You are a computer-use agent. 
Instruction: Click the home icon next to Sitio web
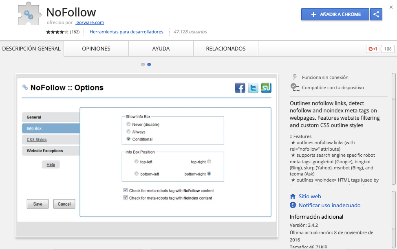tap(292, 196)
